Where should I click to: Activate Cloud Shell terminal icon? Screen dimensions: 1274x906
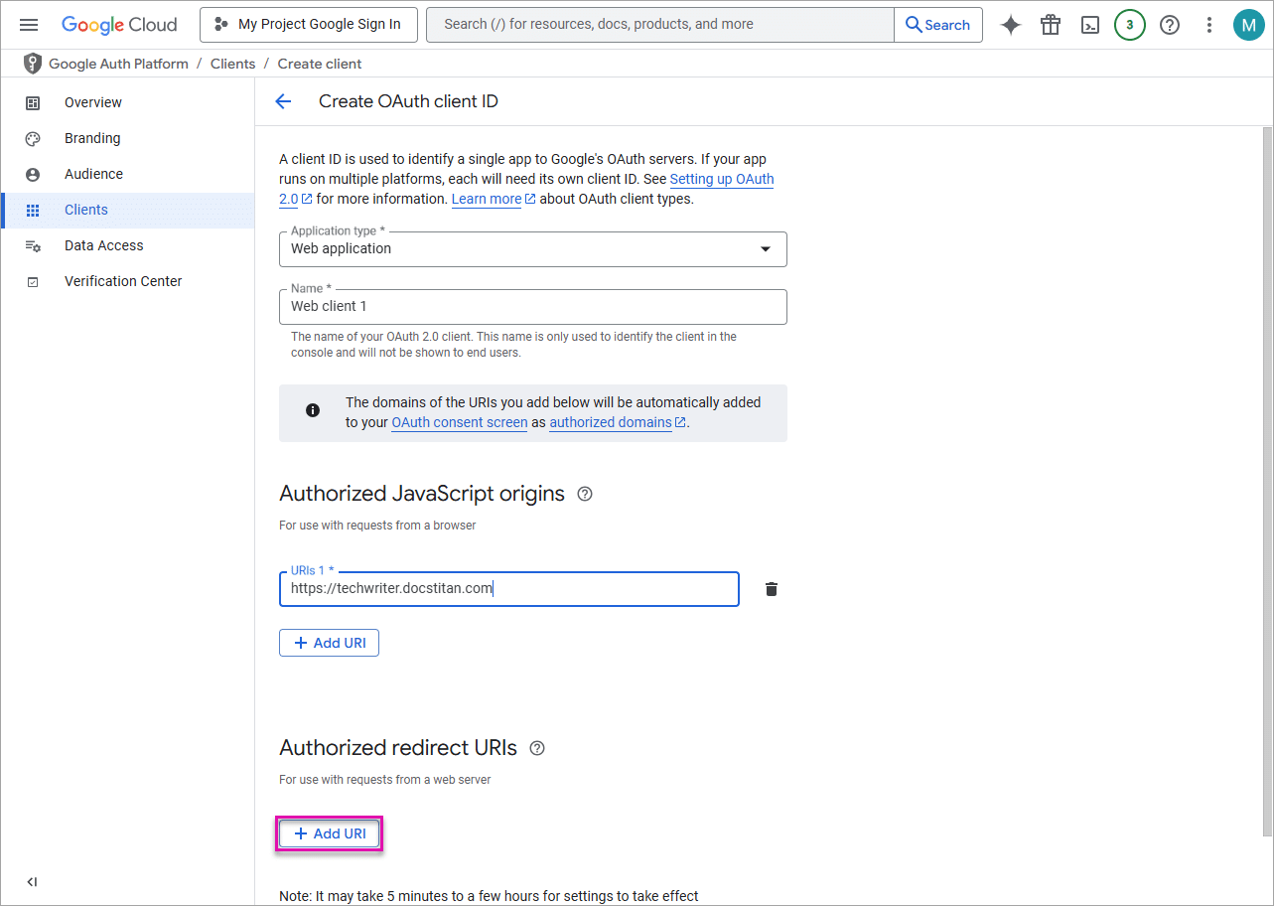point(1090,25)
